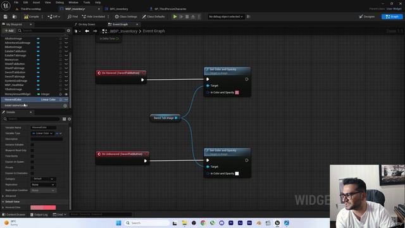
Task: Open the Compile options menu dots
Action: tap(42, 16)
